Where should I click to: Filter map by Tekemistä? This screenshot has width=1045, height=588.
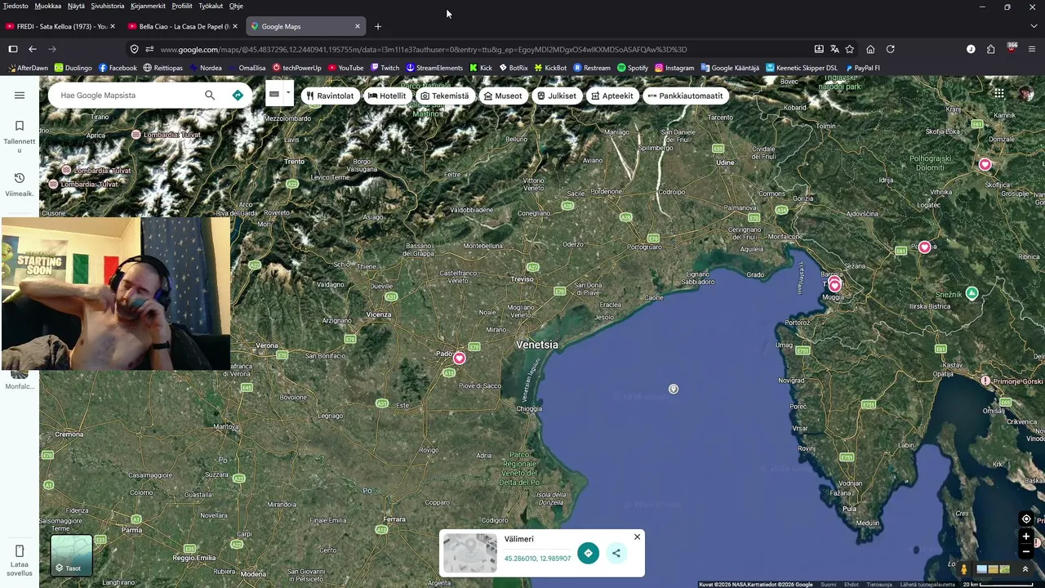[445, 96]
